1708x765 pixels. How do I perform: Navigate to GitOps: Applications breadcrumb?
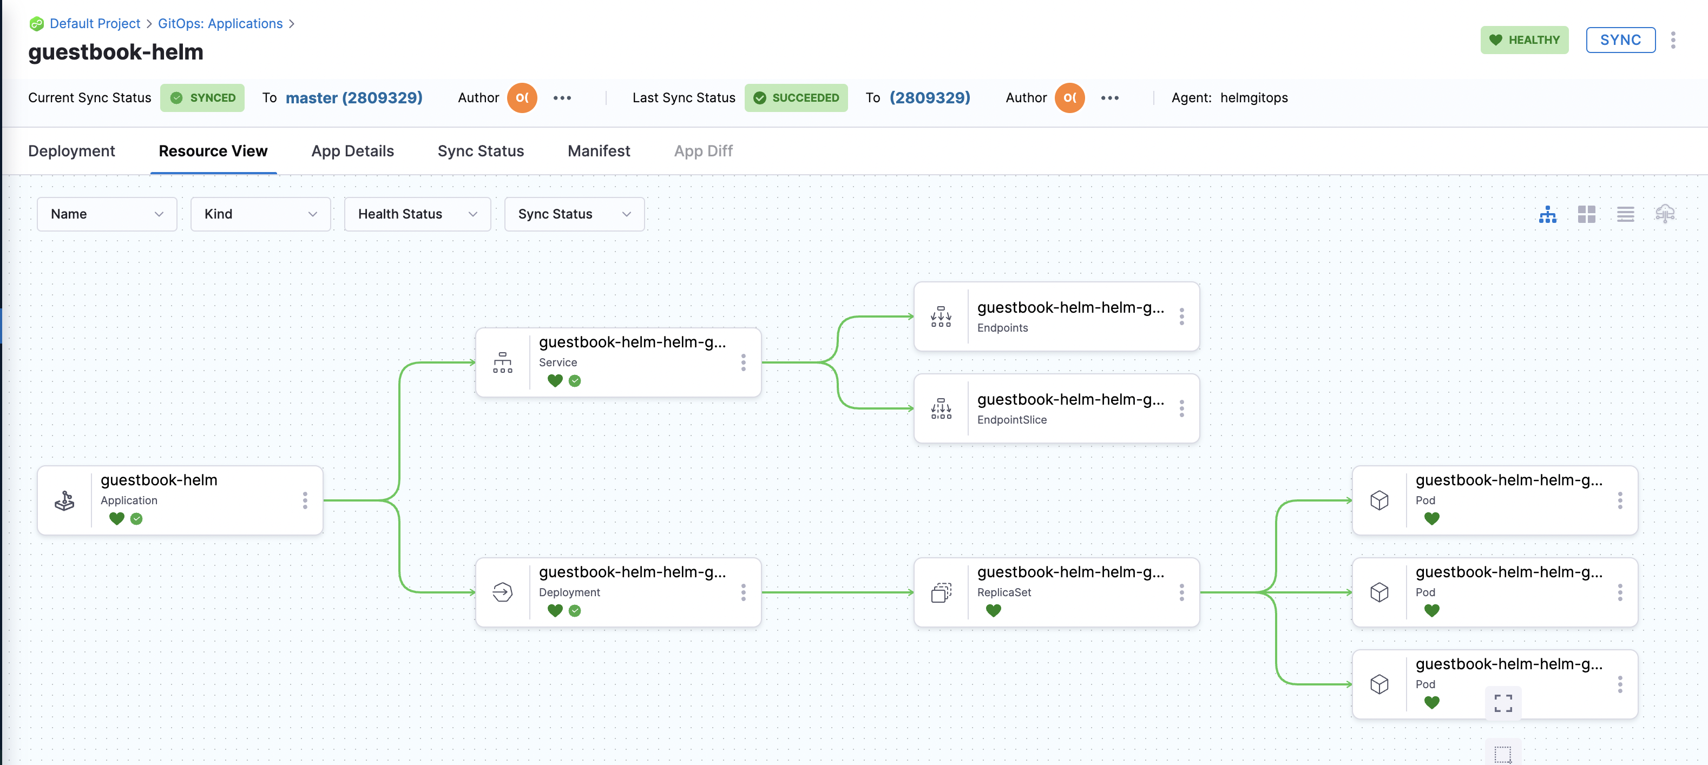[x=220, y=23]
